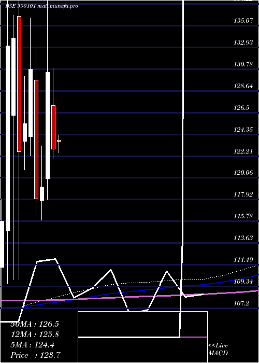Click the '5MA : 124.4' readout
259x363 pixels.
coord(32,345)
